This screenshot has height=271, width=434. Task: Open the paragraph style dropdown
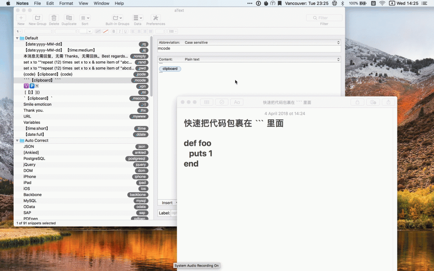point(19,32)
